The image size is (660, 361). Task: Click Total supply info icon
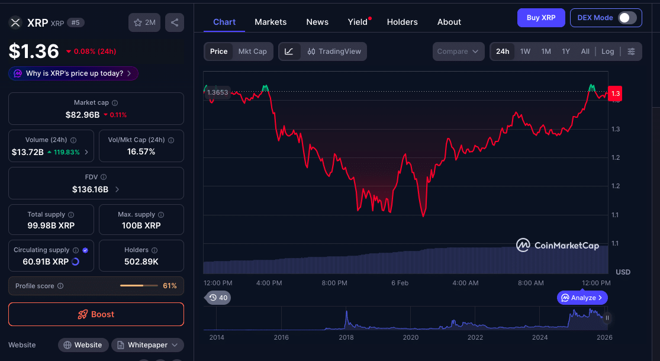click(71, 215)
